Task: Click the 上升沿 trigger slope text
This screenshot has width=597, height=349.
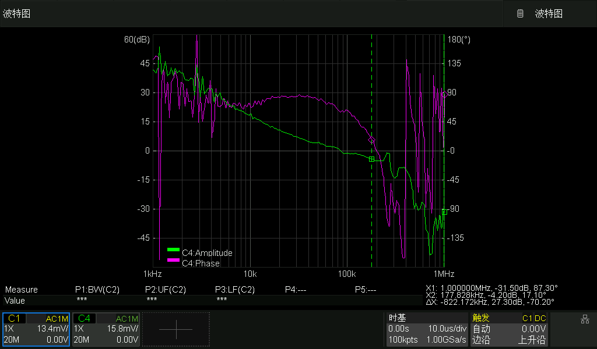Action: pyautogui.click(x=533, y=340)
